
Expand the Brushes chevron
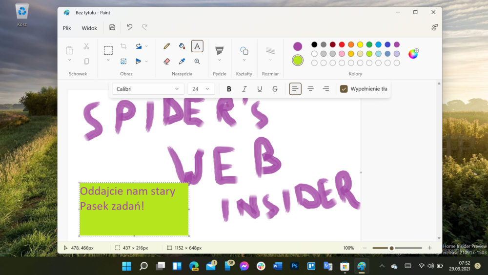[220, 60]
